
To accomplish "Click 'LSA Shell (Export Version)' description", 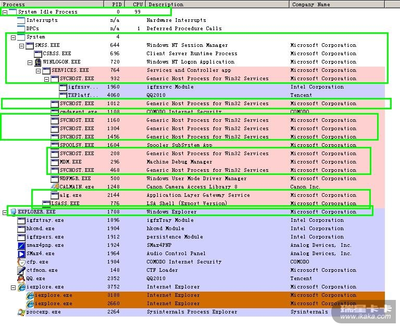I will 187,204.
